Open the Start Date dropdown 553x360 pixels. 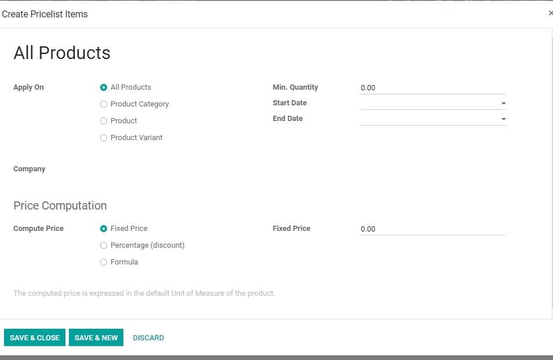[x=503, y=103]
